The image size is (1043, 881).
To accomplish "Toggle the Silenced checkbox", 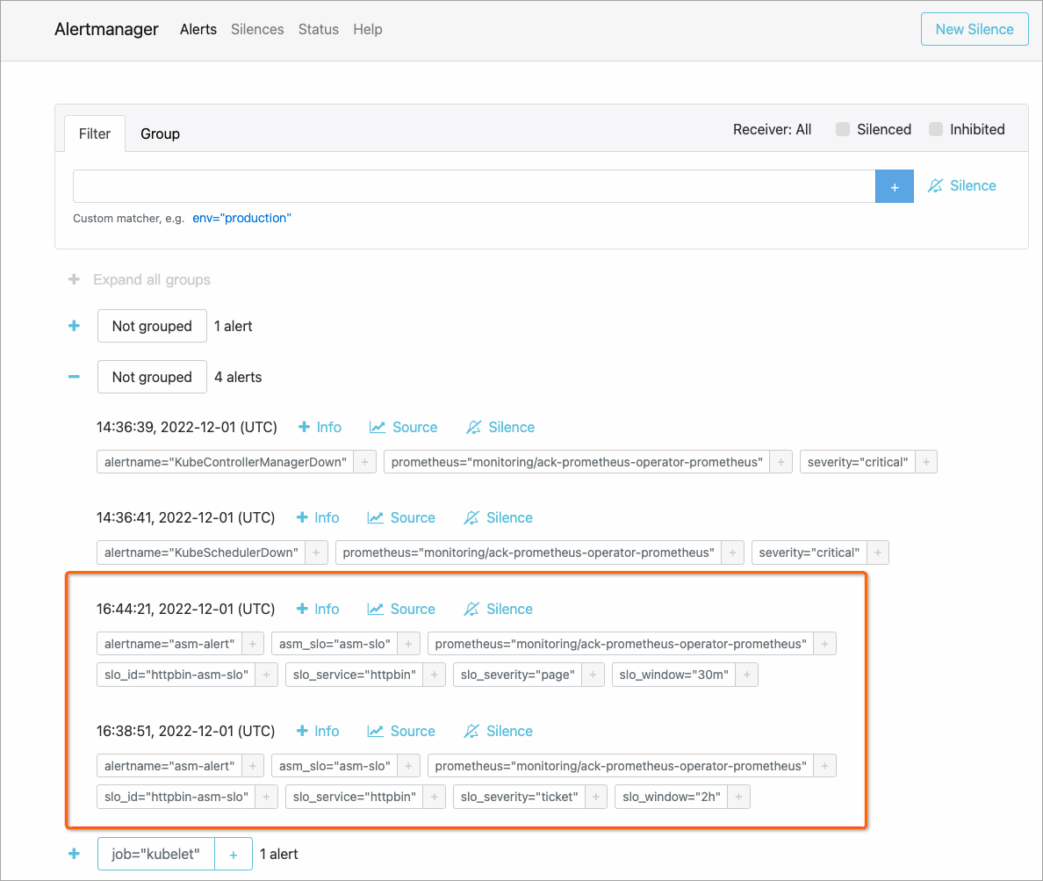I will point(843,129).
